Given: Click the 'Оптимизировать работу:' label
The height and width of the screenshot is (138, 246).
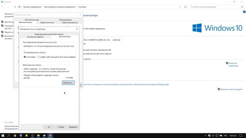Looking at the screenshot, I should coord(35,53).
